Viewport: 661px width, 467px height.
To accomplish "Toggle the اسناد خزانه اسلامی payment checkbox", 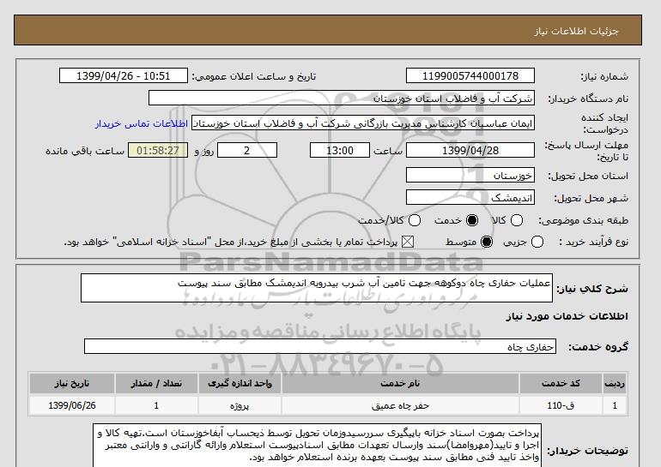I will click(407, 242).
